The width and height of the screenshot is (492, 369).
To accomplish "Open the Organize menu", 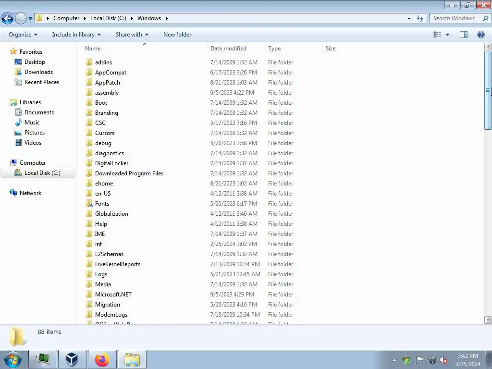I will click(x=23, y=35).
